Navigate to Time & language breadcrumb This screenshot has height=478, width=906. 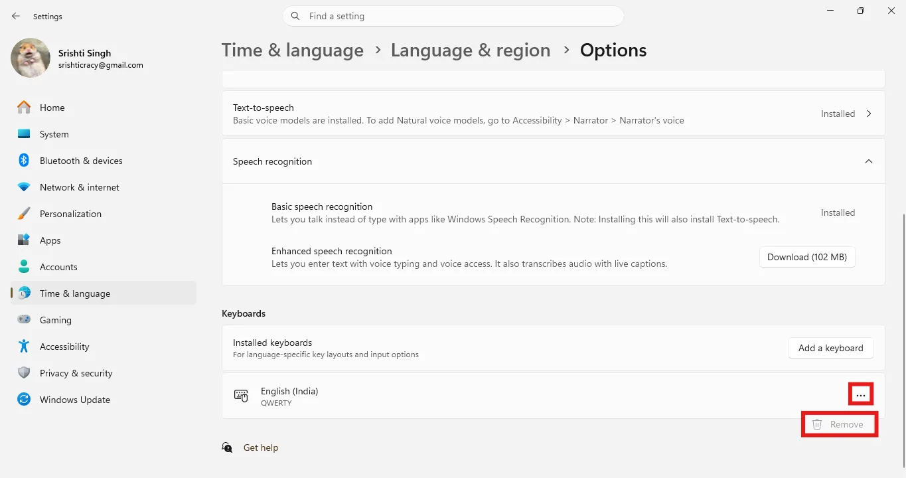click(292, 50)
